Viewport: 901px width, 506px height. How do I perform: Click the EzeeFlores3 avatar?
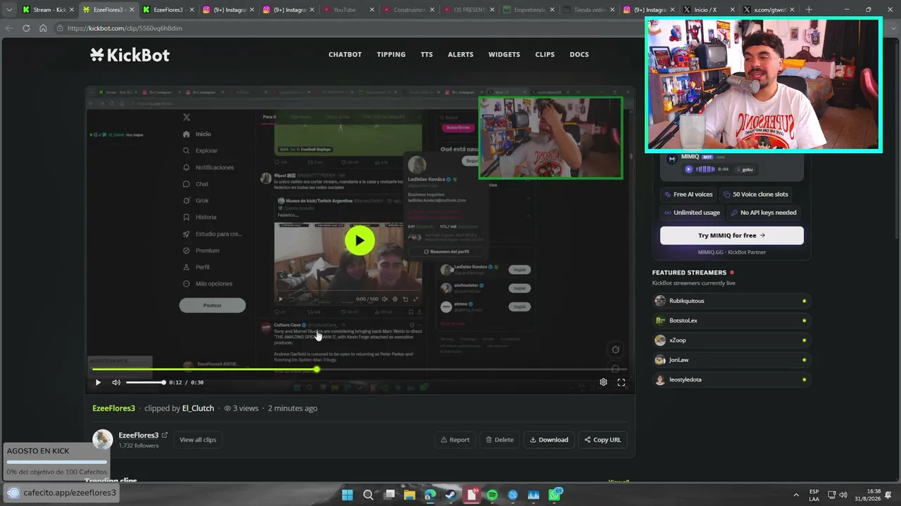103,439
